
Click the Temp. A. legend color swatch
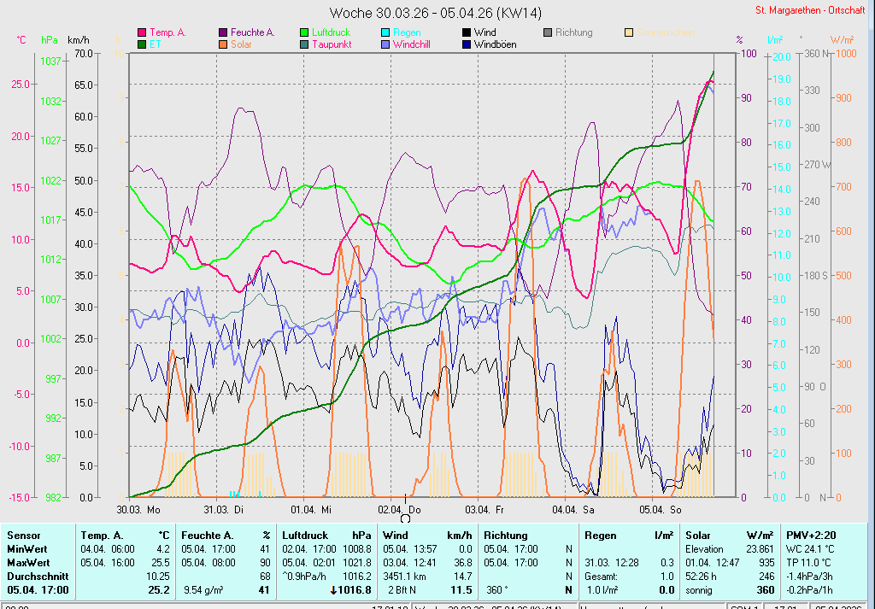[142, 32]
